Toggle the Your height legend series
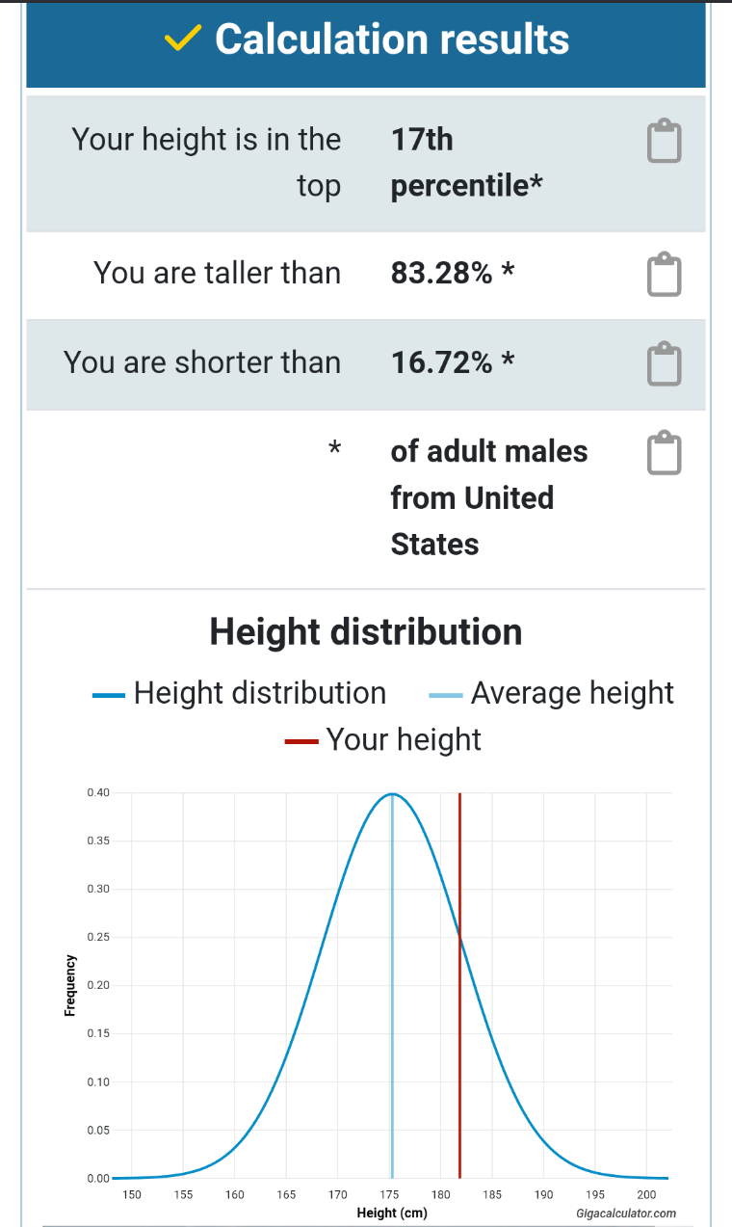This screenshot has height=1227, width=732. (x=403, y=739)
